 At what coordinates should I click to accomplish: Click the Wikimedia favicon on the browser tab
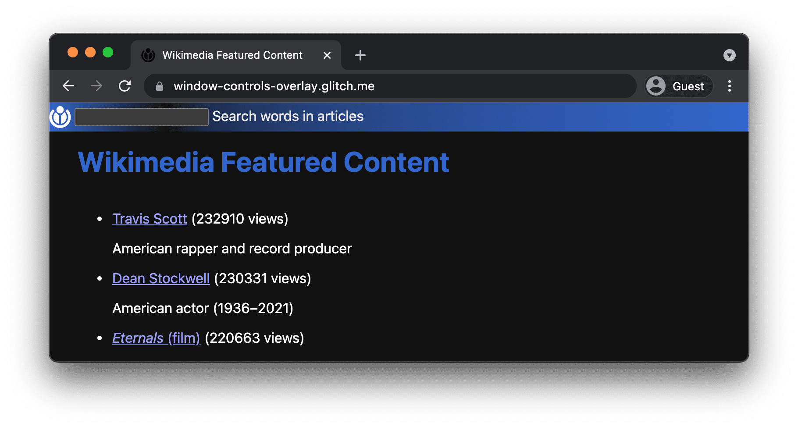[148, 55]
